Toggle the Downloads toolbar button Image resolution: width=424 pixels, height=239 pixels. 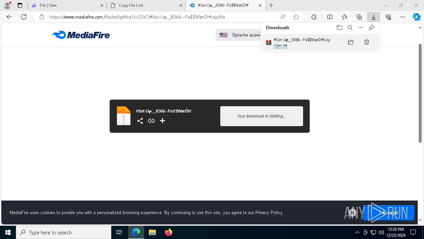(374, 17)
